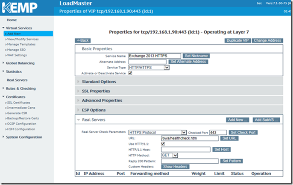Click the Add SubVS button
The height and width of the screenshot is (185, 293).
[x=266, y=120]
